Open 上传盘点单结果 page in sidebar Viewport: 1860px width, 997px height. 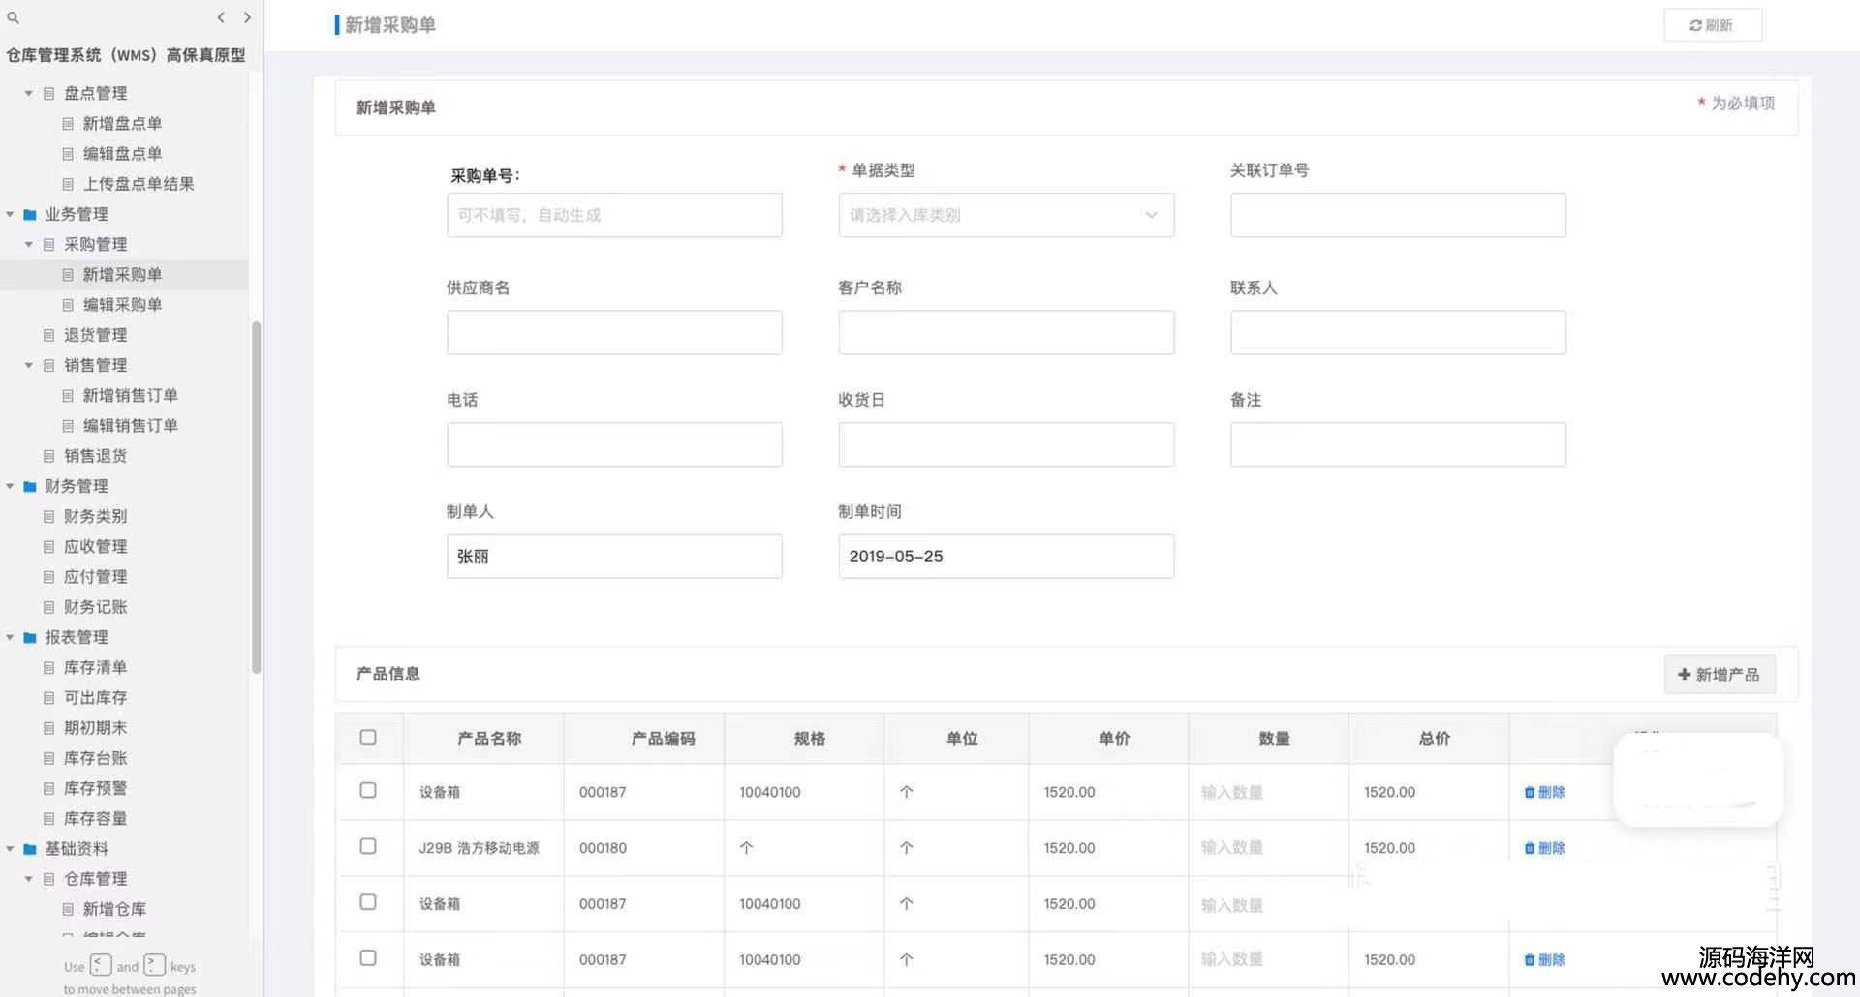click(139, 184)
